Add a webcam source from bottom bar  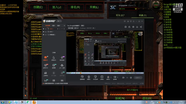pos(89,78)
